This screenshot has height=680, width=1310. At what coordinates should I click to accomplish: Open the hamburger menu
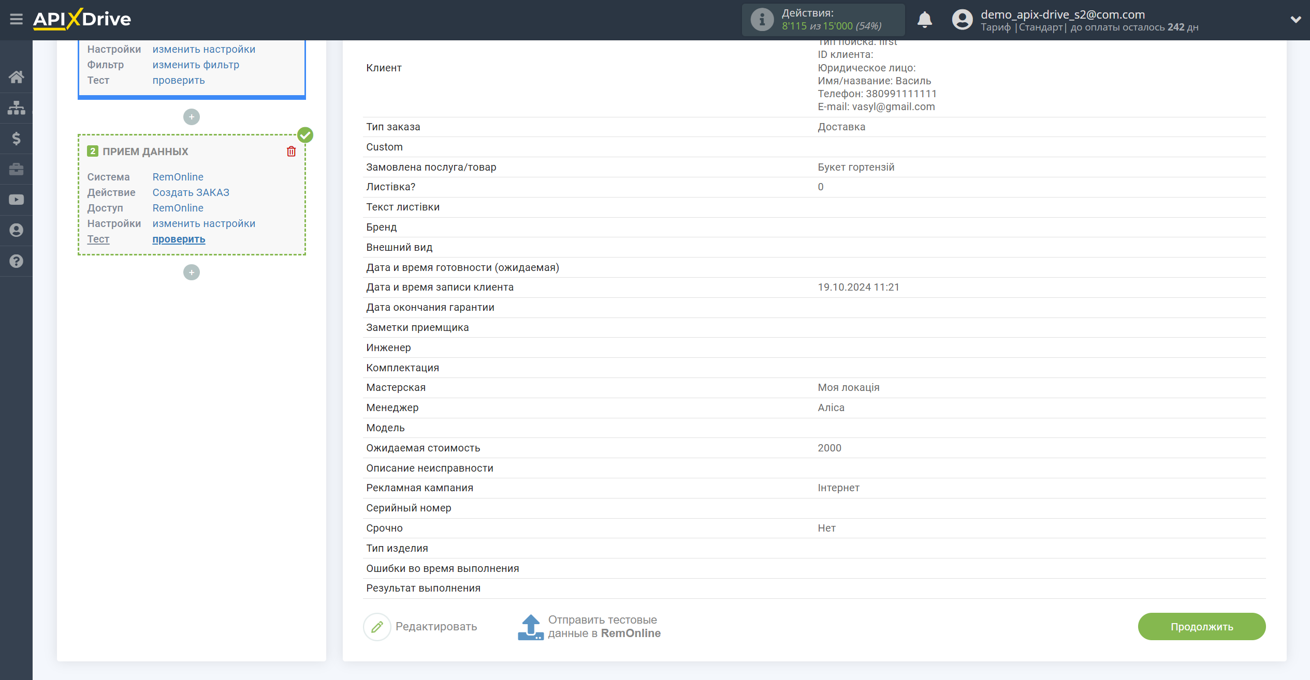tap(16, 19)
